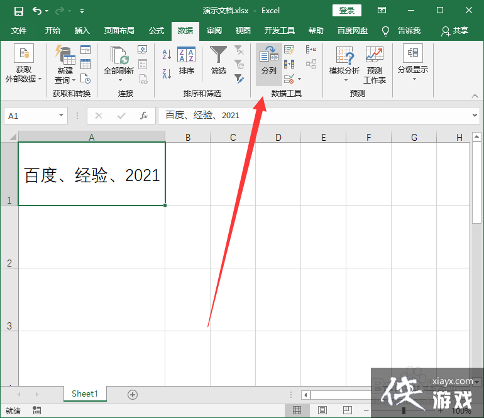Click the Save icon in title bar
This screenshot has height=418, width=484.
tap(18, 11)
